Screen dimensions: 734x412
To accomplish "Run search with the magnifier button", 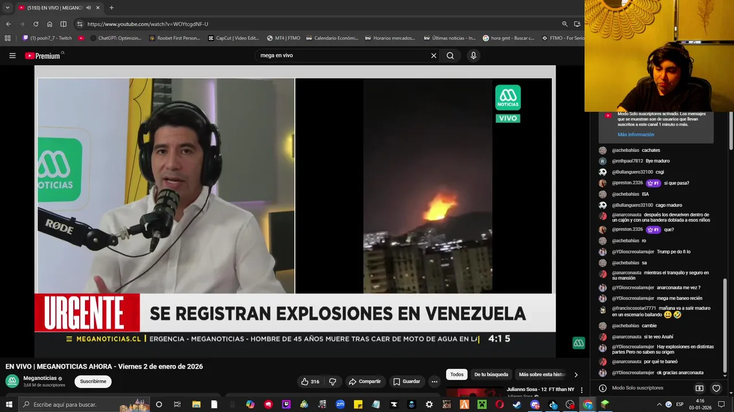I will [x=450, y=56].
